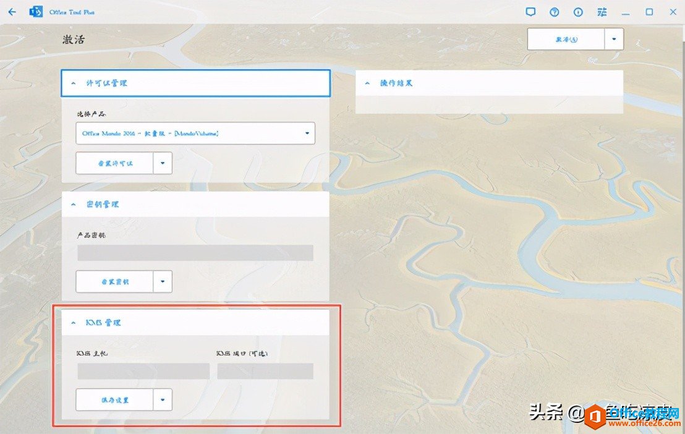Collapse the Key Management (密钥管理) section
The width and height of the screenshot is (685, 434).
pos(73,204)
